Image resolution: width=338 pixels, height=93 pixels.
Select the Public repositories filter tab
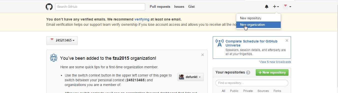[x=234, y=91]
